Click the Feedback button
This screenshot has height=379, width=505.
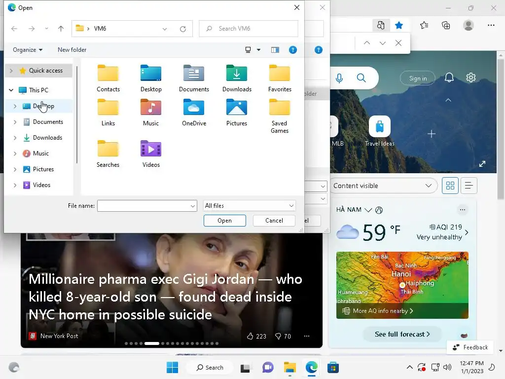click(x=470, y=347)
